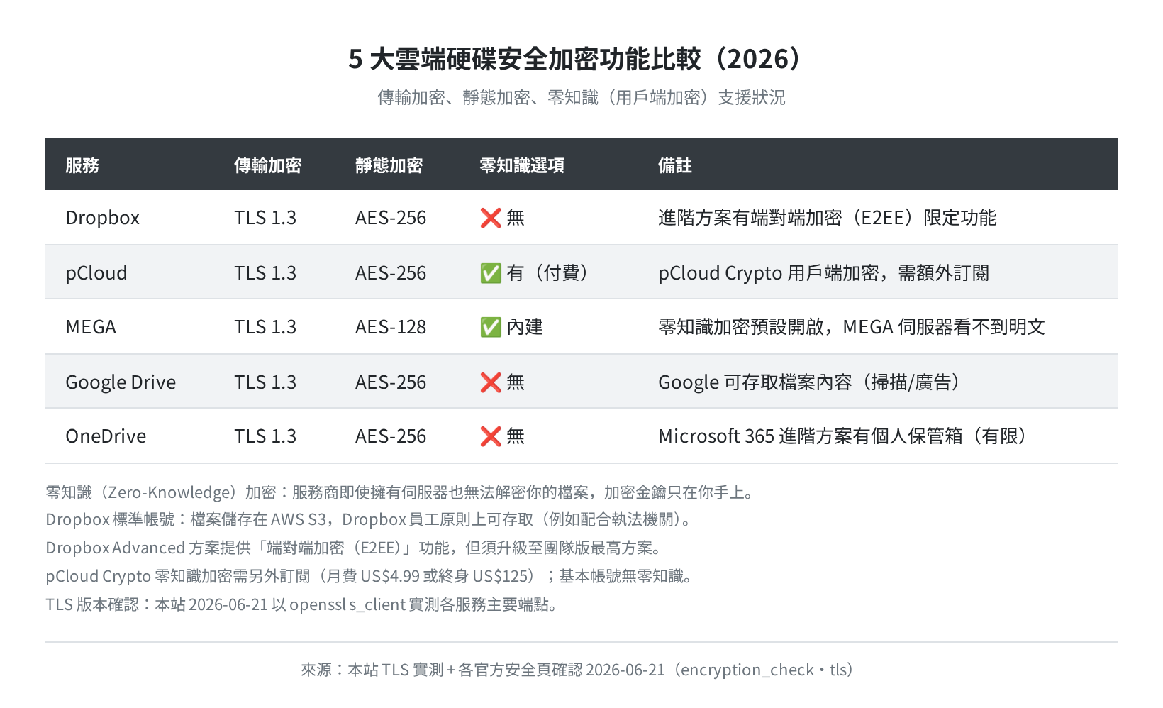This screenshot has height=708, width=1163.
Task: Click the 無 text in Dropbox row
Action: (516, 218)
